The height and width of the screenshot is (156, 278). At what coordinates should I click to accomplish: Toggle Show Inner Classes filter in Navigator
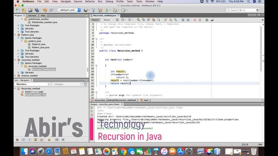(42, 140)
